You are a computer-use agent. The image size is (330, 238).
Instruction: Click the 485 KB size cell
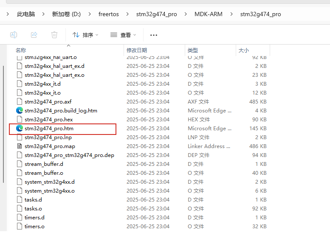(258, 101)
